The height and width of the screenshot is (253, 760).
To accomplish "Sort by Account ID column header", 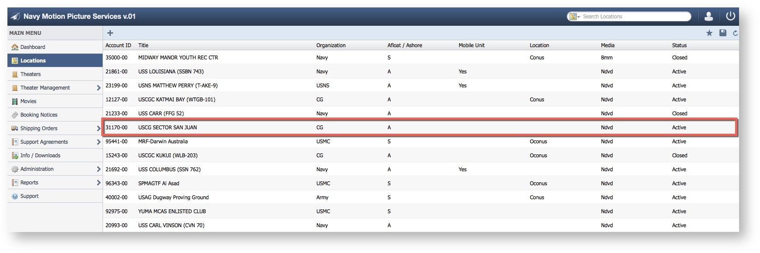I will [118, 45].
